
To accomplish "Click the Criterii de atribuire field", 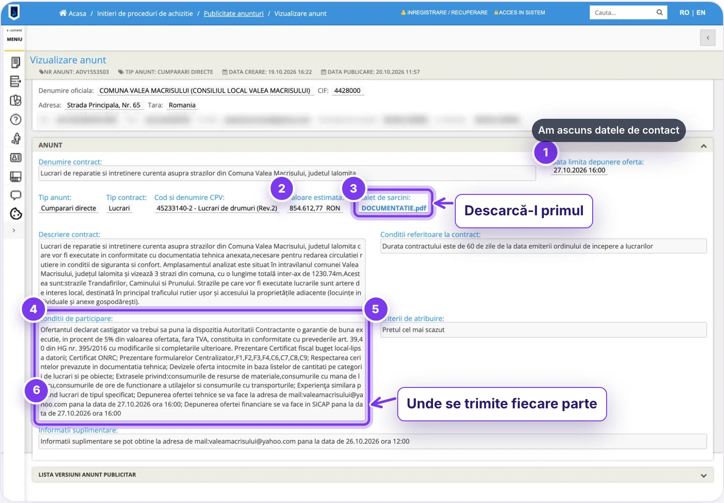I will pyautogui.click(x=543, y=330).
